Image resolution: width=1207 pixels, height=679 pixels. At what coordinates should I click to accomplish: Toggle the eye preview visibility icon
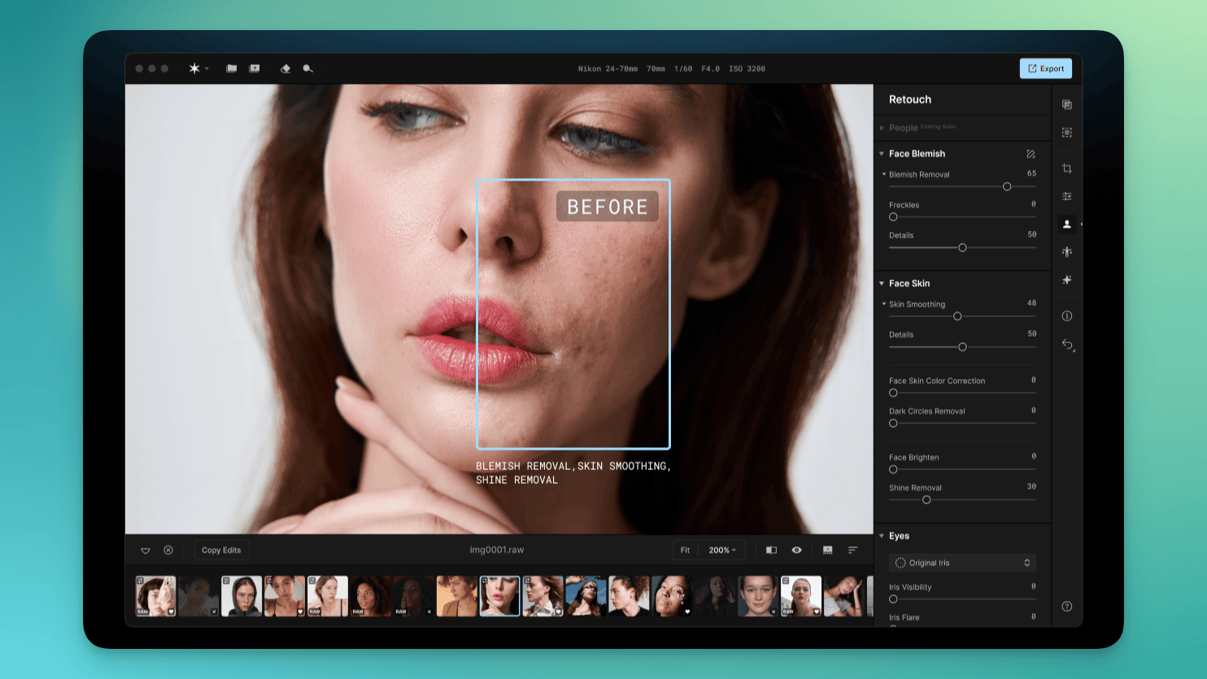[x=796, y=551]
